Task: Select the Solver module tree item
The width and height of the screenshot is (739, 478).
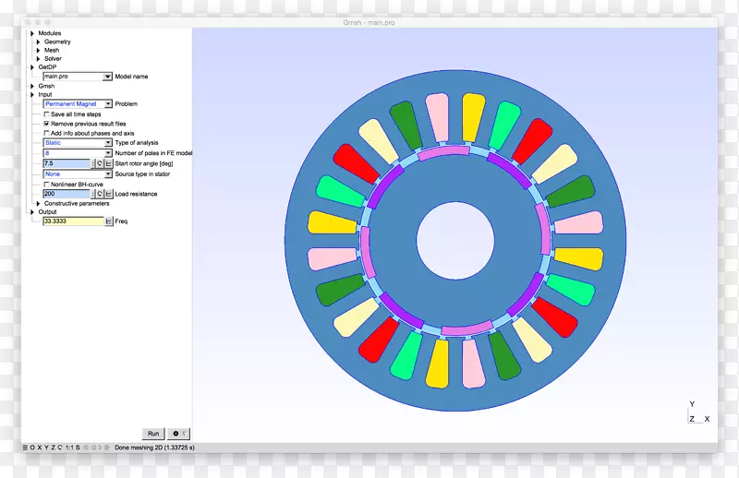Action: coord(53,59)
